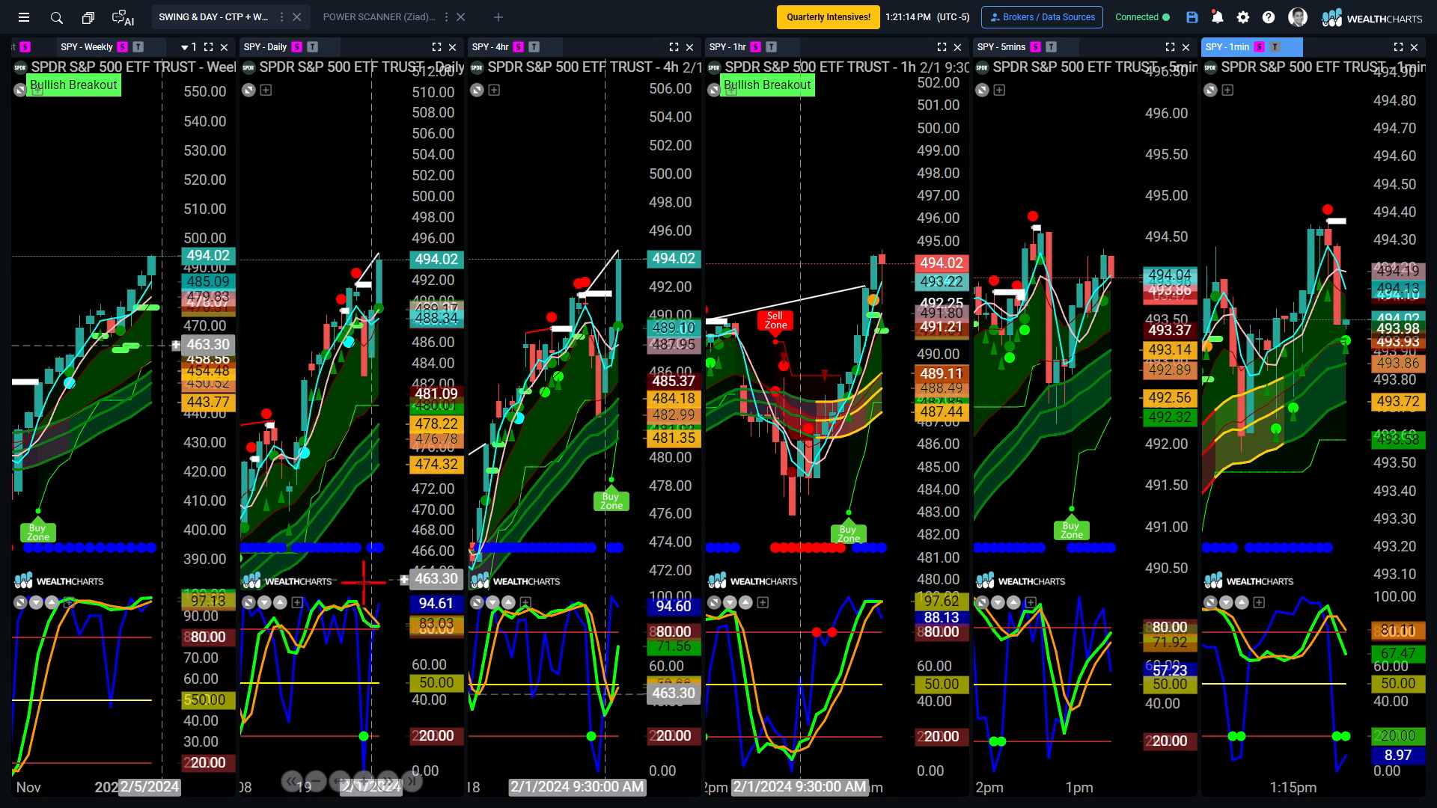Click the WealthCharts logo in top bar
The width and height of the screenshot is (1437, 808).
[1372, 18]
